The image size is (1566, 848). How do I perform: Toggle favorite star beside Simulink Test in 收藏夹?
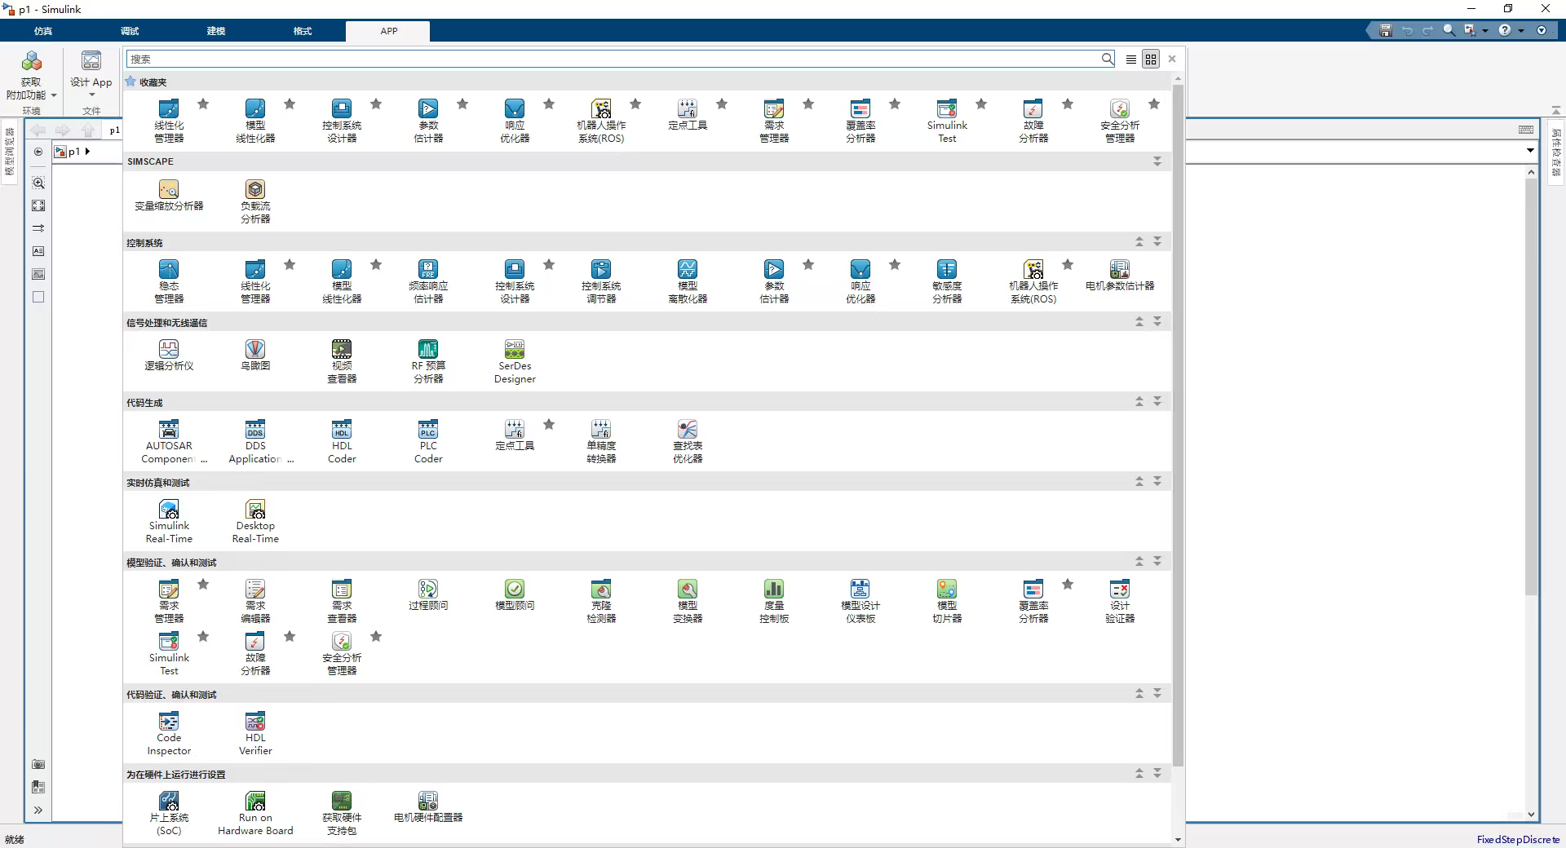pos(982,104)
